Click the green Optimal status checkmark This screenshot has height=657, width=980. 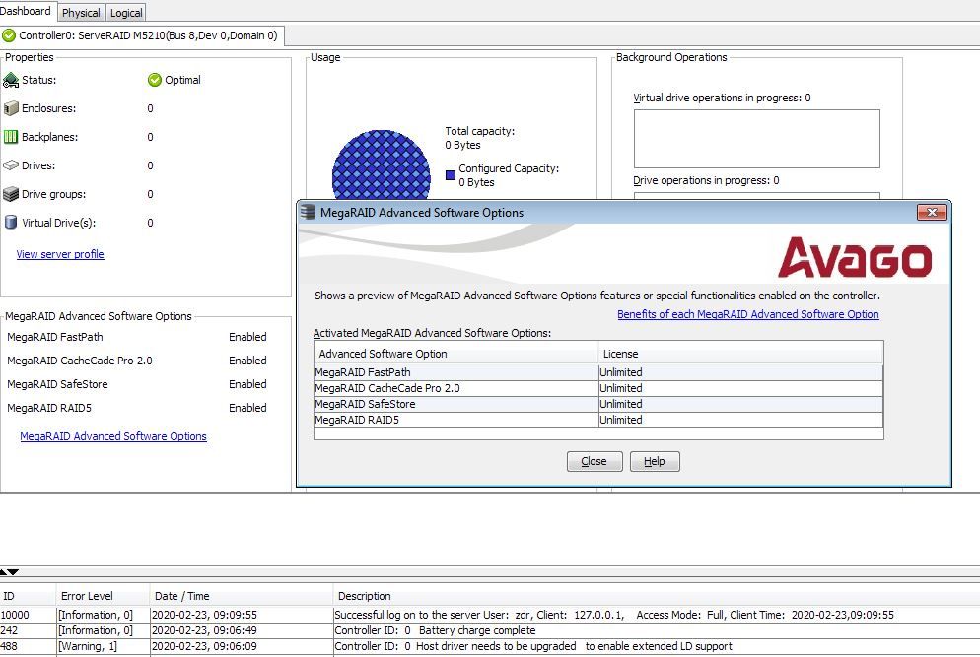(154, 80)
